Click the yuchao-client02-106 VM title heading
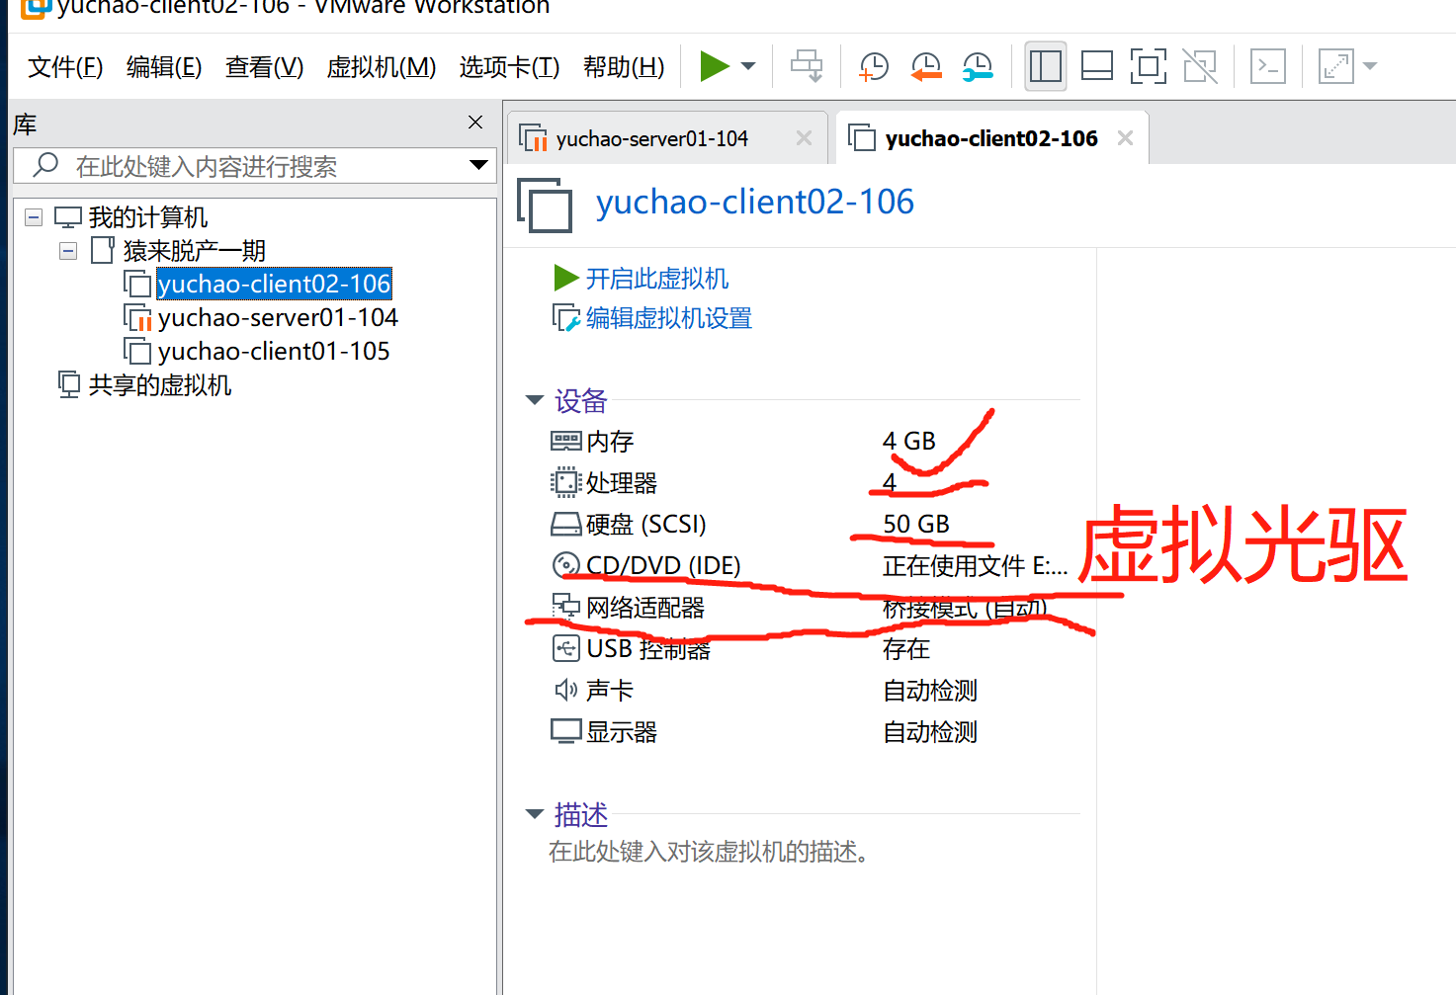This screenshot has height=995, width=1456. 754,202
